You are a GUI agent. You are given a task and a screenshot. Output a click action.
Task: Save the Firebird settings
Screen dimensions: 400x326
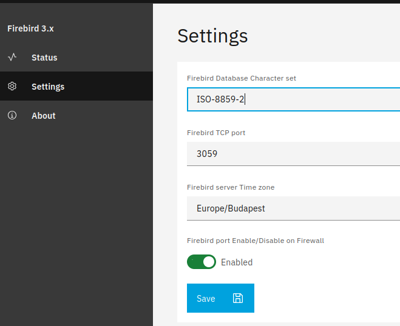pos(220,298)
